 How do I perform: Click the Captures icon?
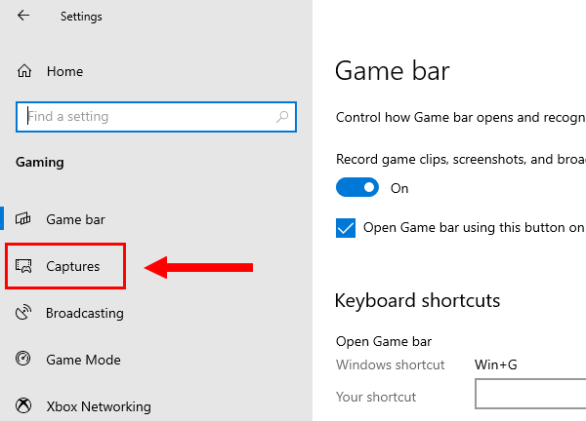pos(23,266)
